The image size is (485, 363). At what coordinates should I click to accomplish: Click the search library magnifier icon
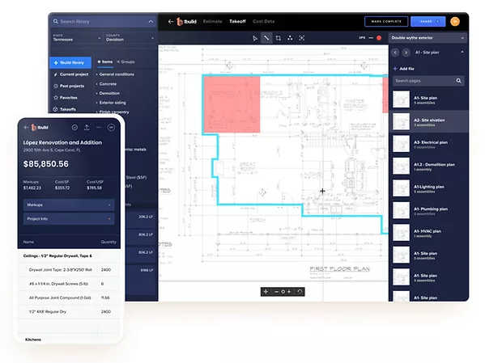click(x=56, y=21)
